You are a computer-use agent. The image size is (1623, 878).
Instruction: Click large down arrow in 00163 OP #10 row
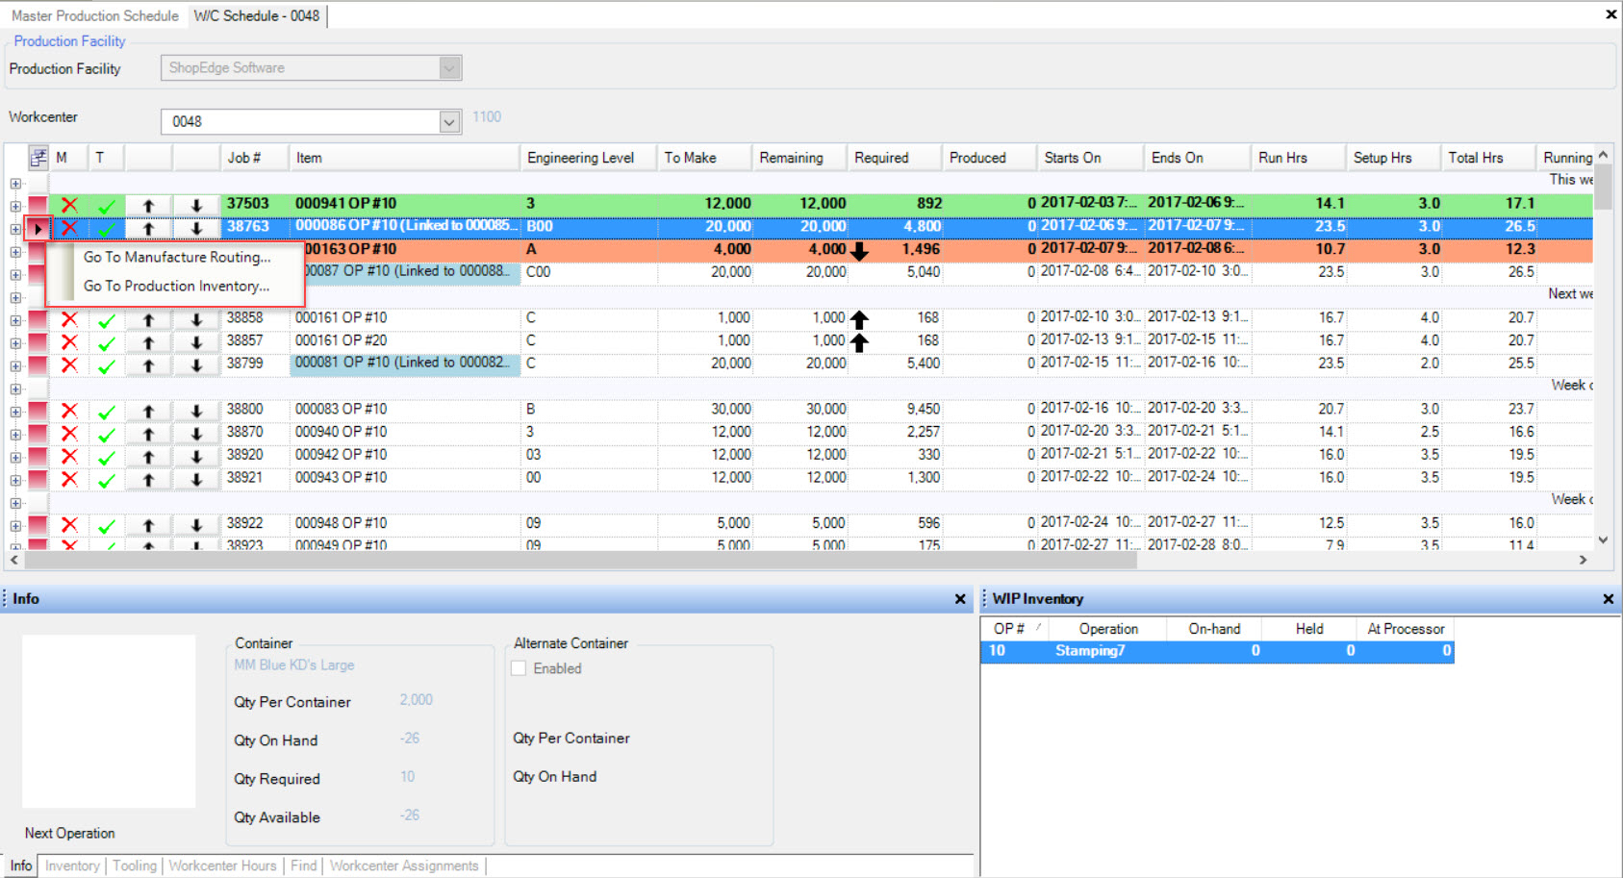[x=859, y=251]
